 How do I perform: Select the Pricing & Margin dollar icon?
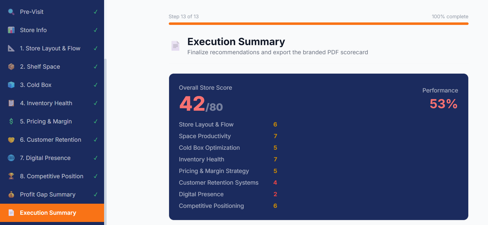(x=11, y=121)
